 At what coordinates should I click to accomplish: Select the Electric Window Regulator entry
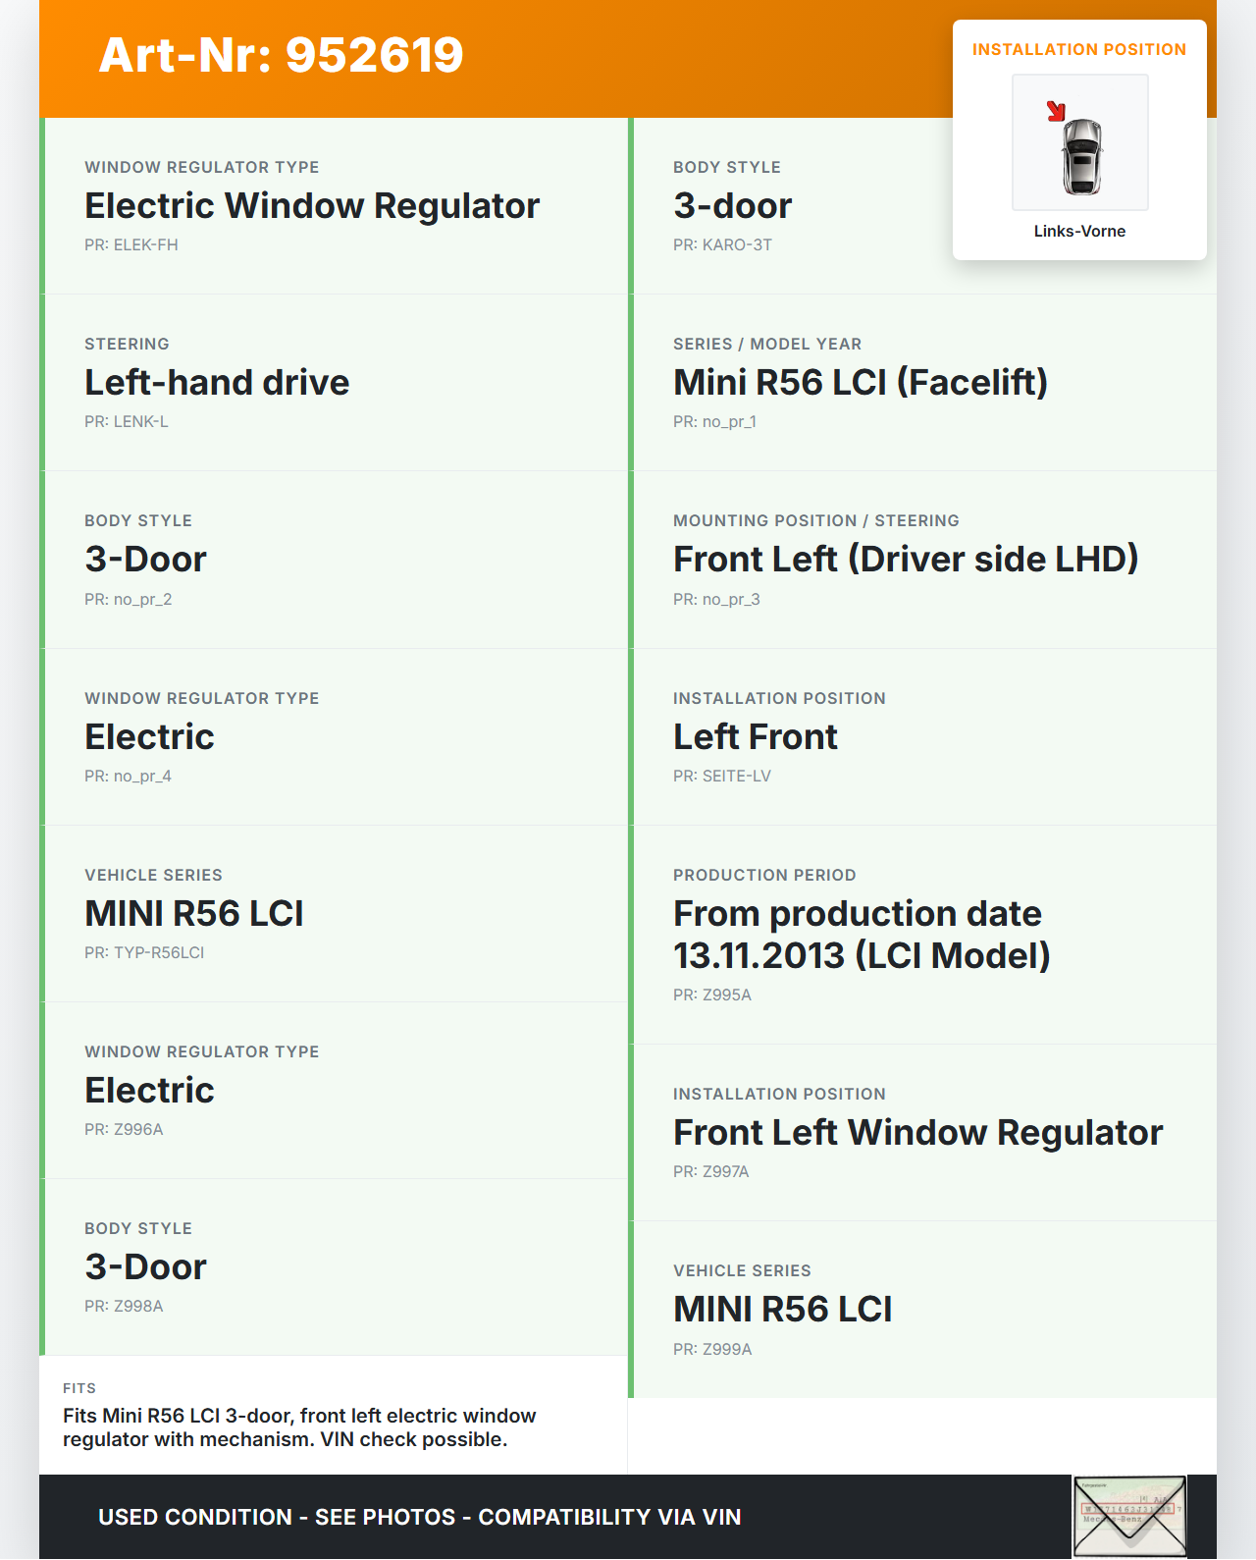(312, 206)
